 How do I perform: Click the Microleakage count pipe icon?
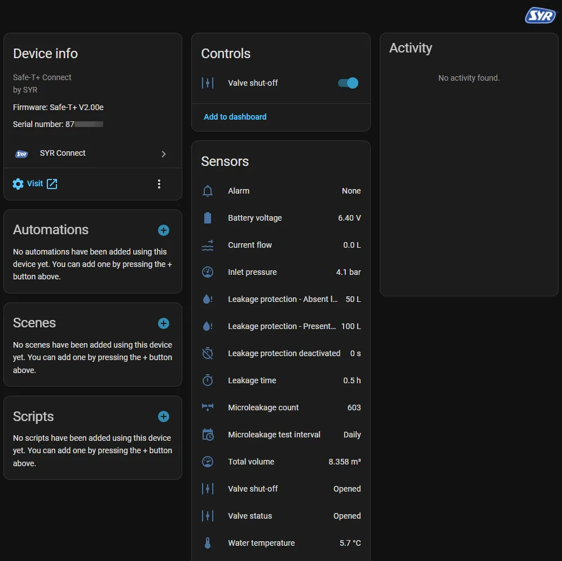(208, 407)
